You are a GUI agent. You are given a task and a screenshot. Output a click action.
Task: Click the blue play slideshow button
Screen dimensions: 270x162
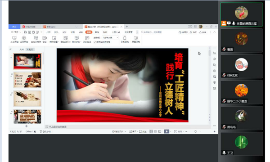pyautogui.click(x=166, y=131)
